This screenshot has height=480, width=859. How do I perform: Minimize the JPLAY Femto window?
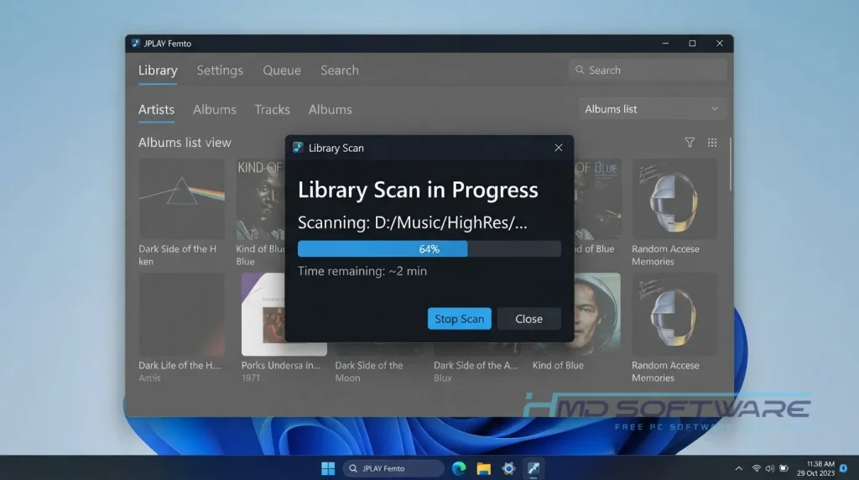(x=665, y=44)
